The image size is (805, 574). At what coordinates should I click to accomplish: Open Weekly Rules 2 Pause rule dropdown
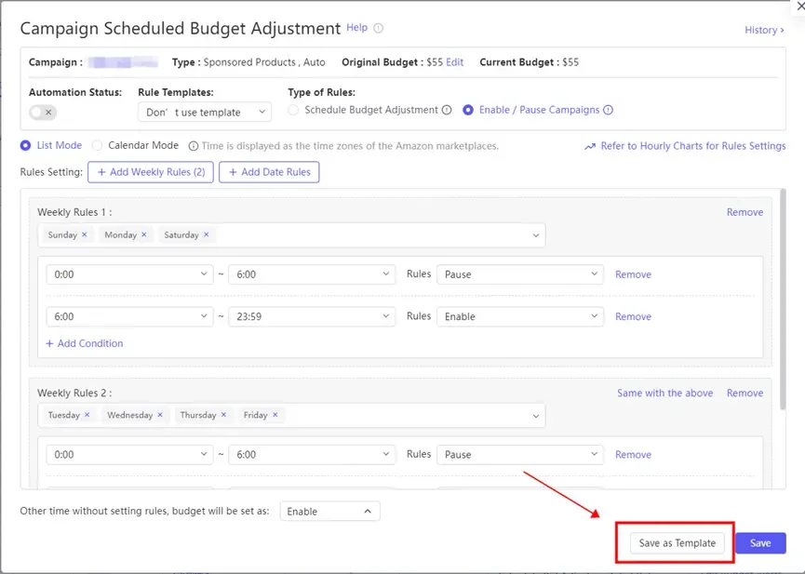[x=520, y=454]
